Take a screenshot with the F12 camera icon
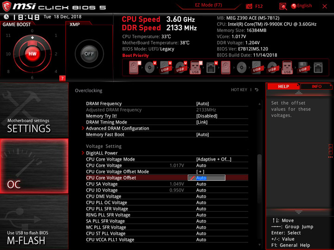334x250 pixels. [x=249, y=6]
